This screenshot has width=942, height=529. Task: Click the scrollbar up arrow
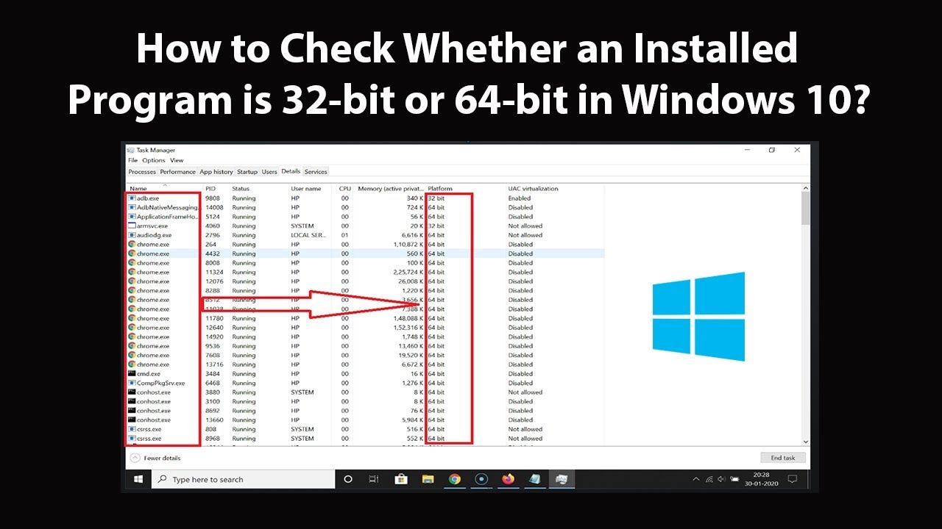click(805, 189)
